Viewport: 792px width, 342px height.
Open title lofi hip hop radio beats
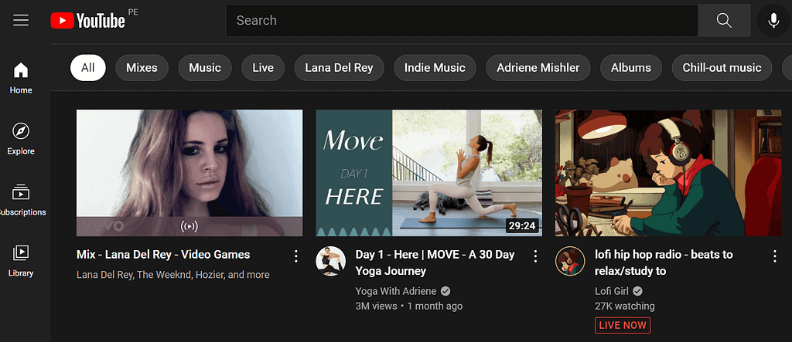point(664,262)
